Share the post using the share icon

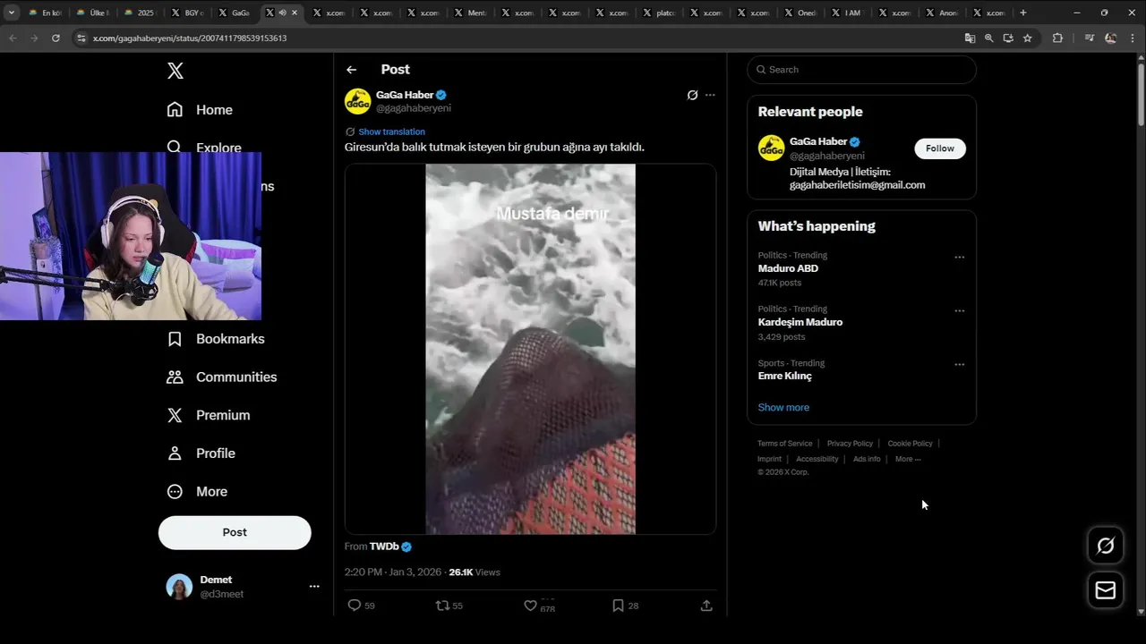click(706, 606)
